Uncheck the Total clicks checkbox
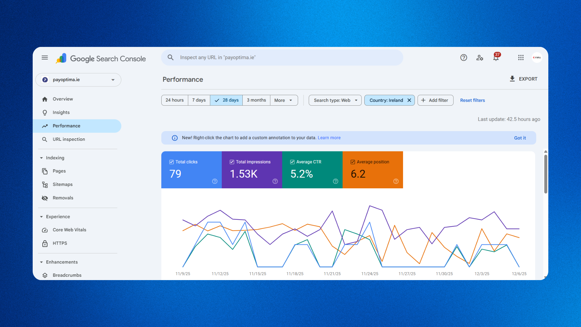 (x=172, y=162)
